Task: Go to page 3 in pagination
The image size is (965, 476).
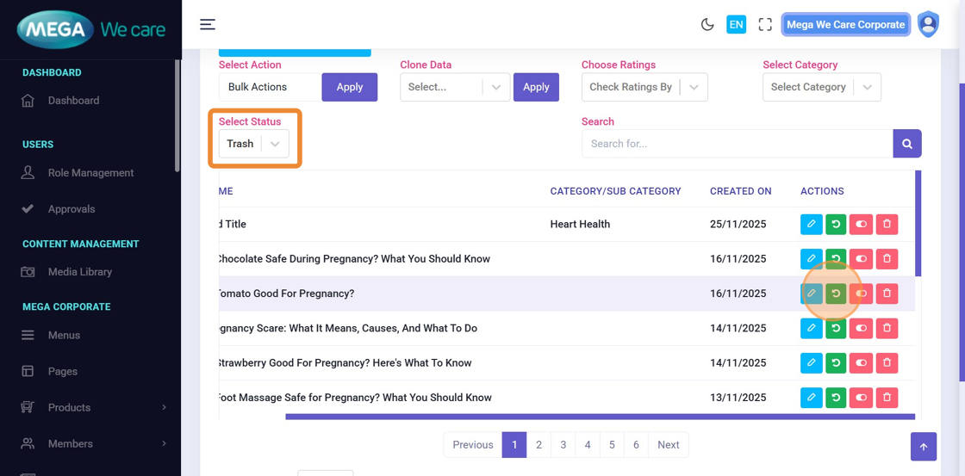Action: (563, 445)
